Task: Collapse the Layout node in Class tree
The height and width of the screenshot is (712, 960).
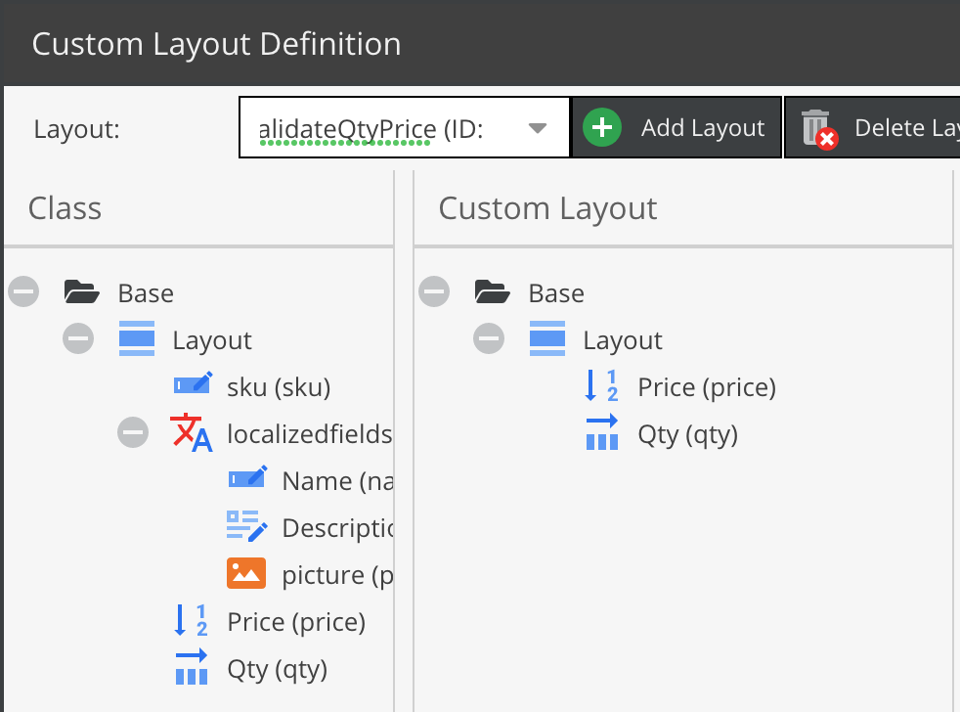Action: 78,339
